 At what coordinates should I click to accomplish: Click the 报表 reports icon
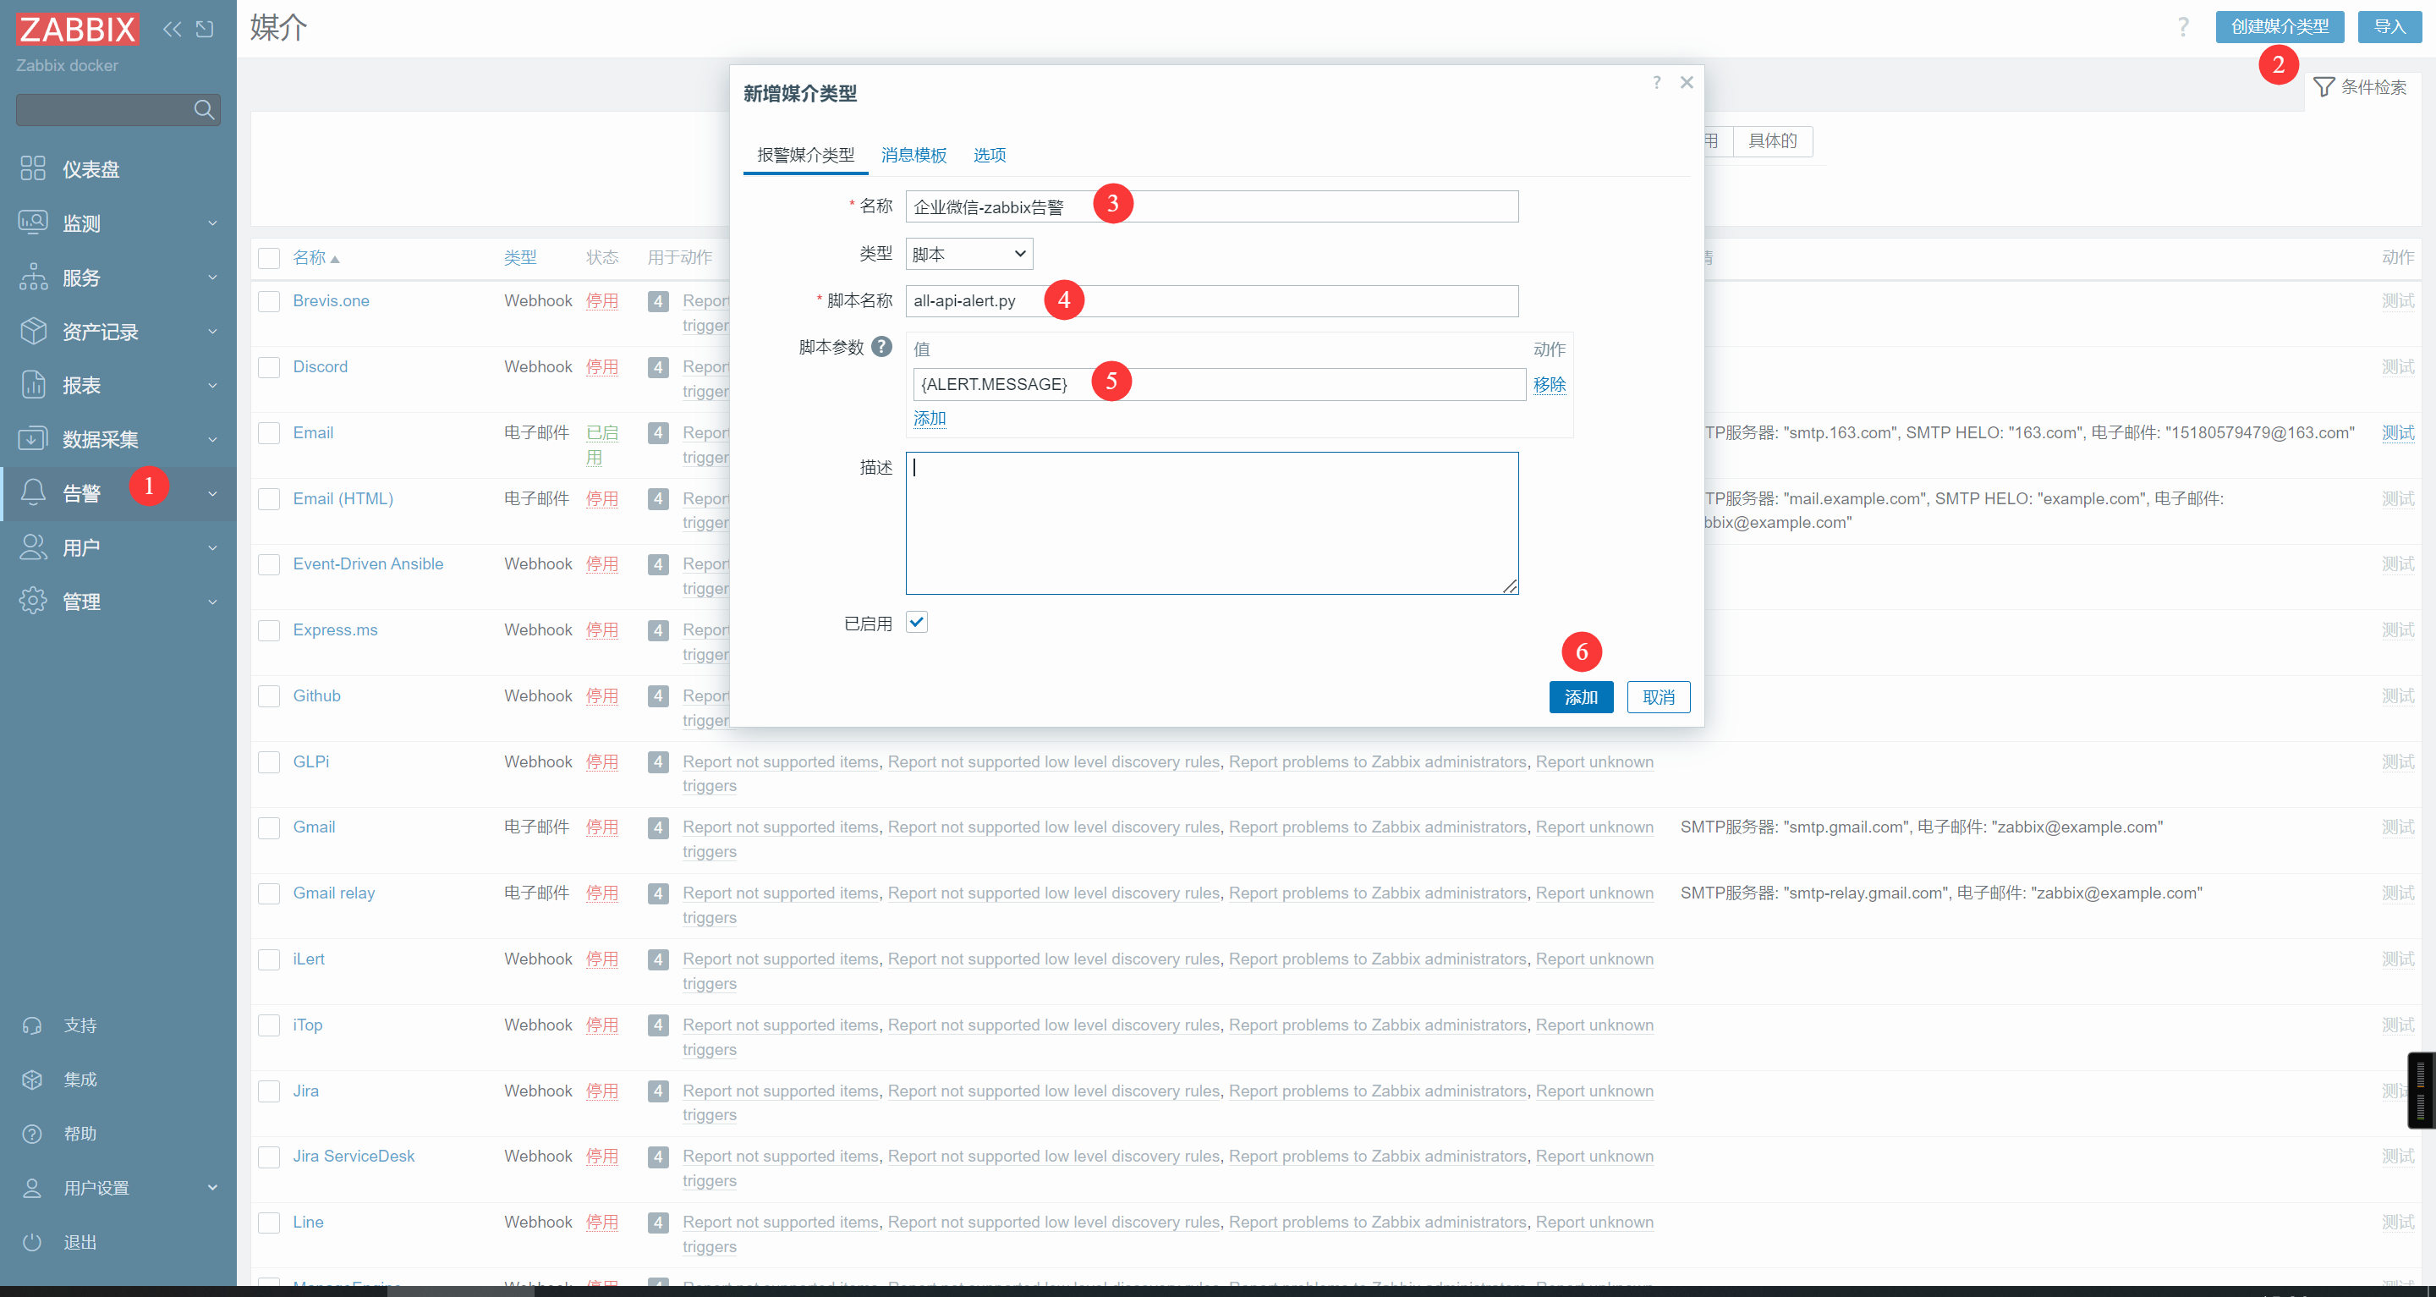coord(33,385)
